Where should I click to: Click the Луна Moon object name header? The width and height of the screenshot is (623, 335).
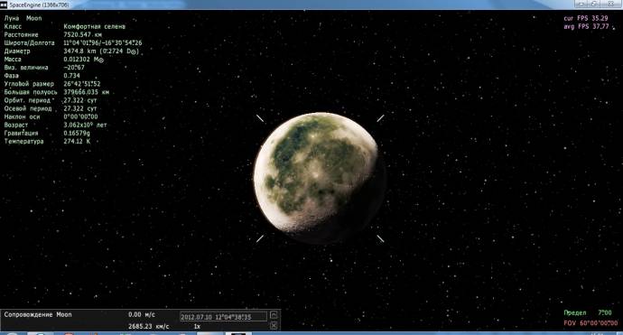[x=23, y=18]
